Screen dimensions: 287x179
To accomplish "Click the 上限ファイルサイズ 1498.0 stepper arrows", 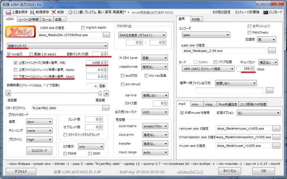I will pos(105,63).
